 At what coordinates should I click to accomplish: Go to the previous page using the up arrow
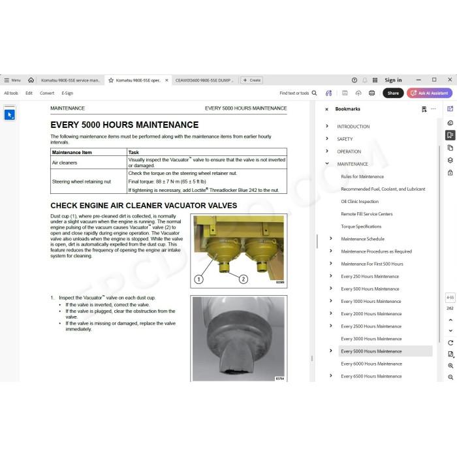tap(450, 320)
